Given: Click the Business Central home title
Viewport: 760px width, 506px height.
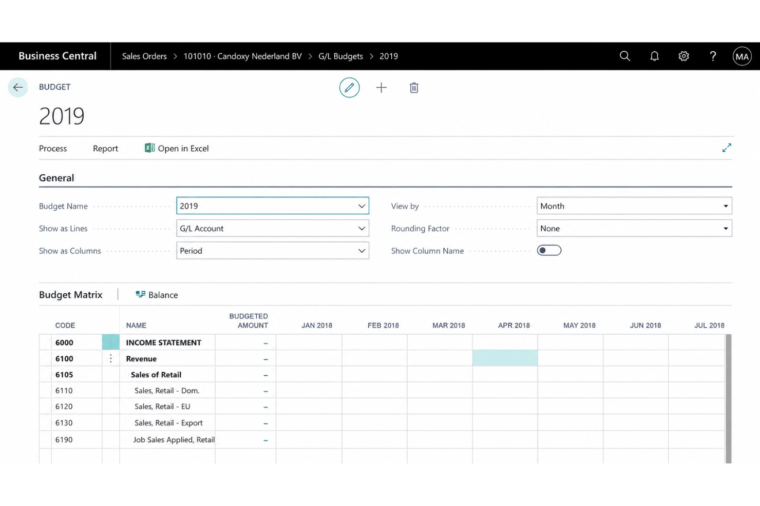Looking at the screenshot, I should (58, 56).
